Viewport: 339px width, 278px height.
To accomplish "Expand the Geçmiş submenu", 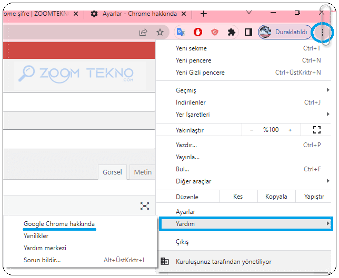I will (244, 90).
